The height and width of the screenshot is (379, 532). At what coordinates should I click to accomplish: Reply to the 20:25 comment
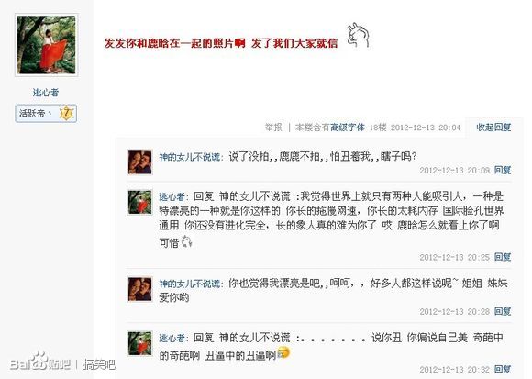pyautogui.click(x=503, y=257)
